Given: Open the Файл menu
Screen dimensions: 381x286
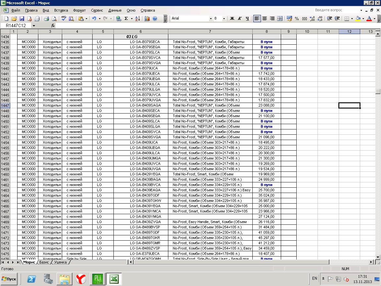Looking at the screenshot, I should click(16, 10).
